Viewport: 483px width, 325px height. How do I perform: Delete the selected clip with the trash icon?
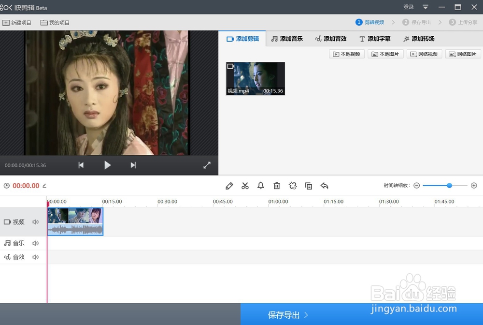tap(276, 185)
